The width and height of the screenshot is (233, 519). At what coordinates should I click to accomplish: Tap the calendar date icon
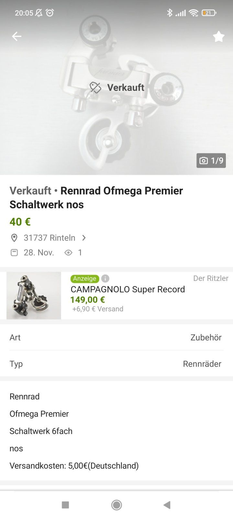point(14,253)
